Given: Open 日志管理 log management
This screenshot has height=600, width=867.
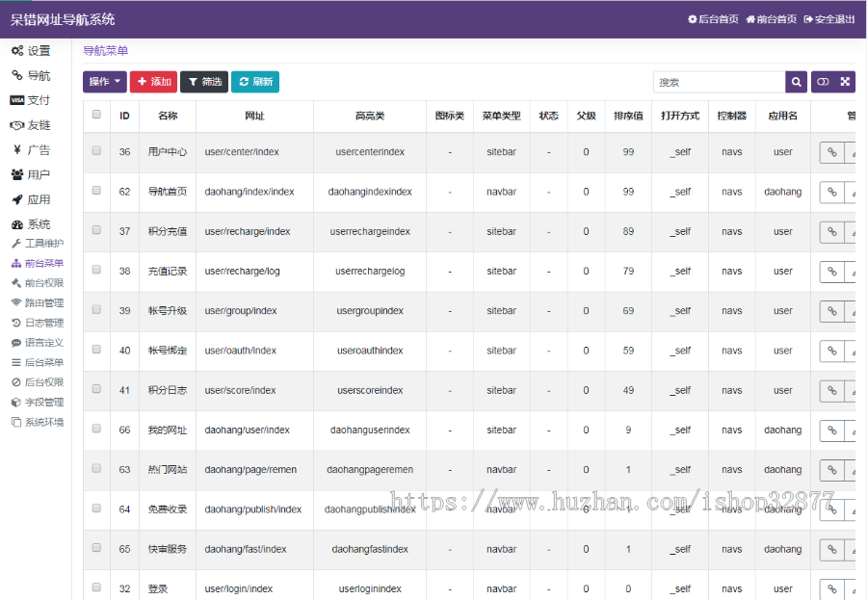Looking at the screenshot, I should [x=38, y=323].
